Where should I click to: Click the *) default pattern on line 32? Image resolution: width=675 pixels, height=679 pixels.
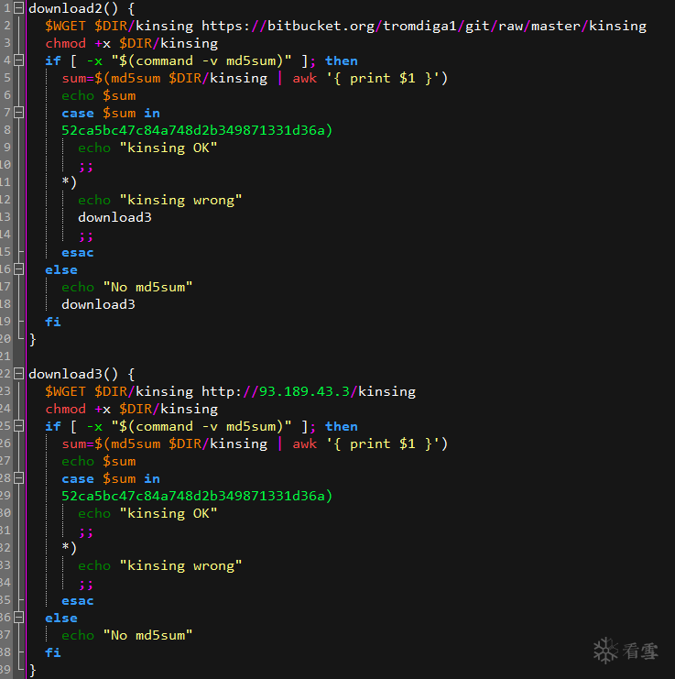pos(70,548)
